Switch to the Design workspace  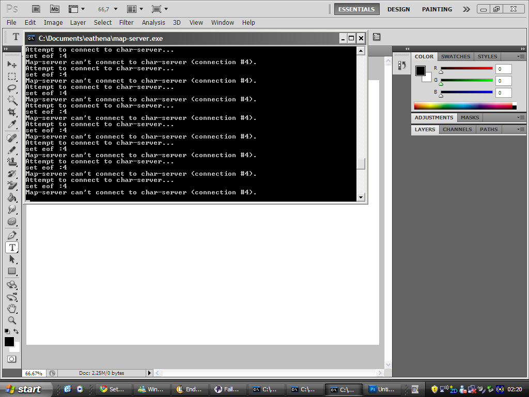point(398,9)
